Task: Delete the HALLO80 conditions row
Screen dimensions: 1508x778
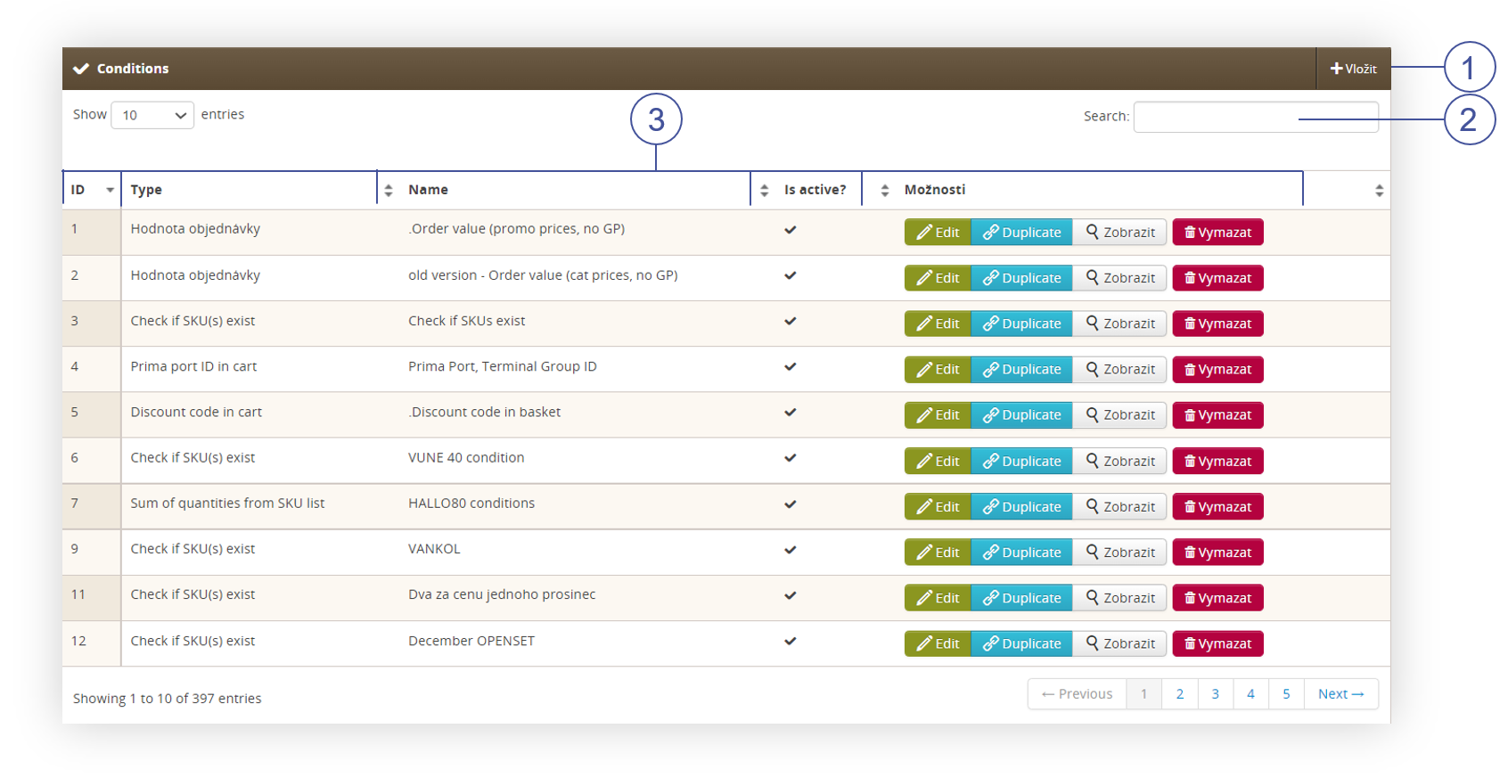Action: (x=1217, y=507)
